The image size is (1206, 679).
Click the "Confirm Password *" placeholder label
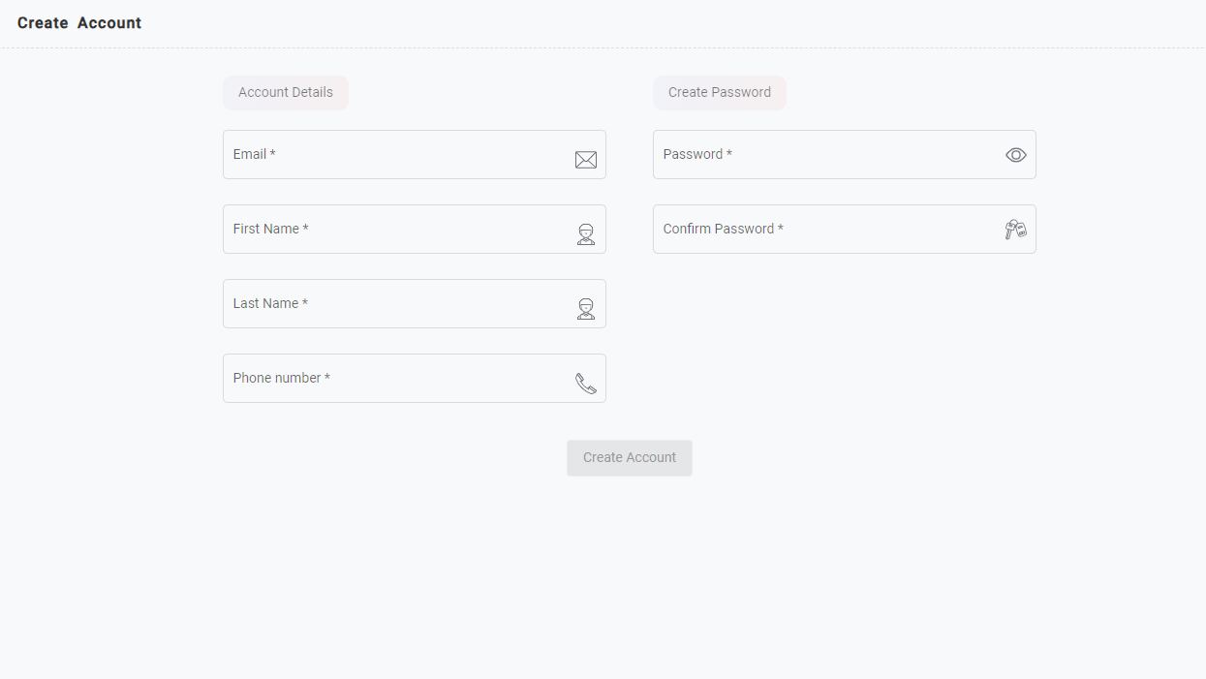[x=723, y=230]
